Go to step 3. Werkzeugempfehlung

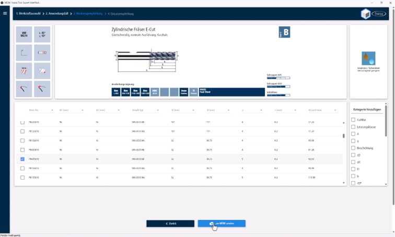pos(88,14)
